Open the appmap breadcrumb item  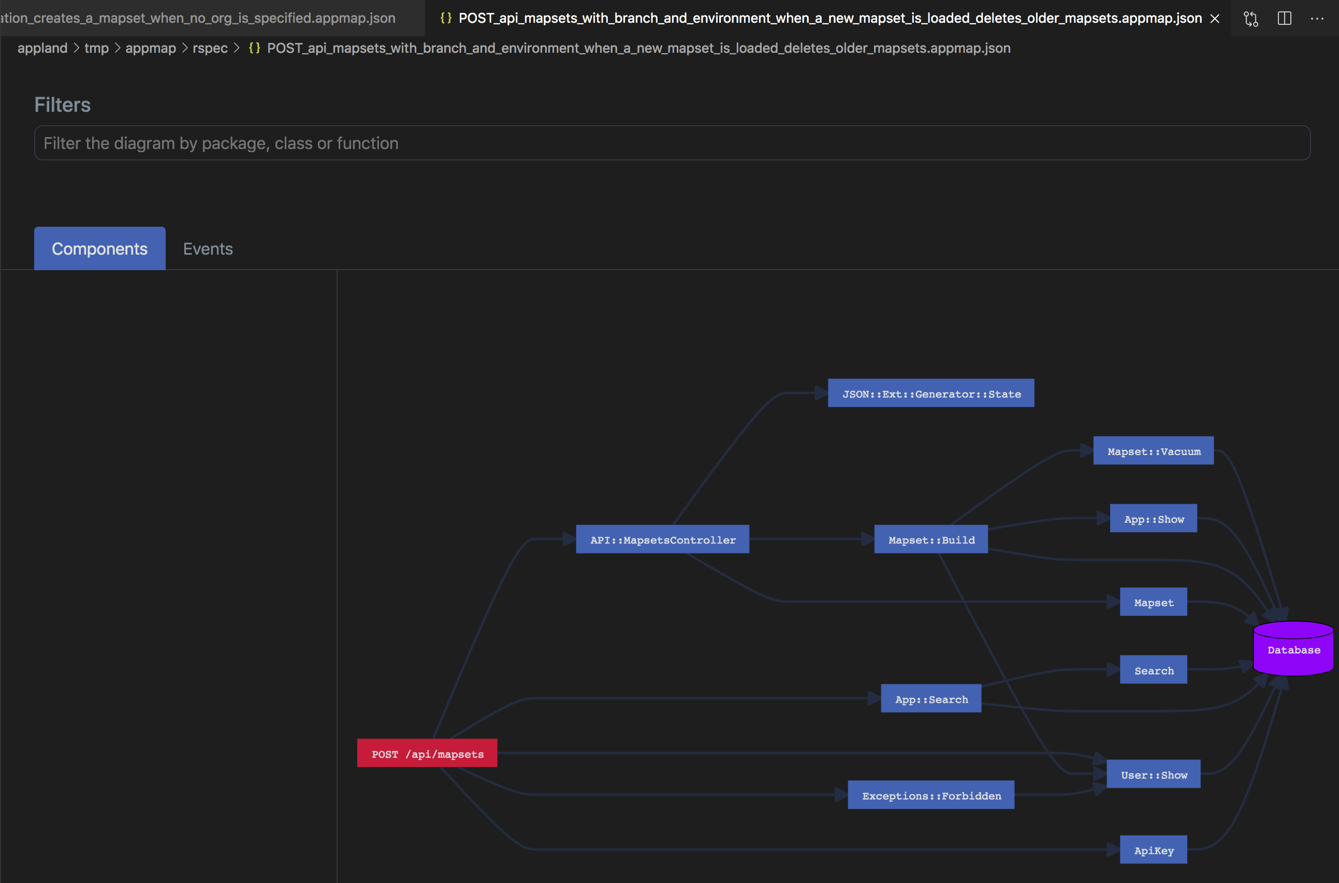tap(150, 48)
